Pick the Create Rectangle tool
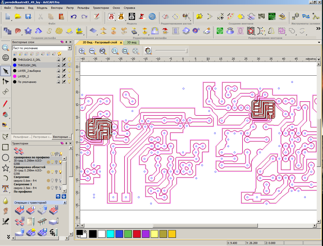This screenshot has height=246, width=323. (5, 147)
